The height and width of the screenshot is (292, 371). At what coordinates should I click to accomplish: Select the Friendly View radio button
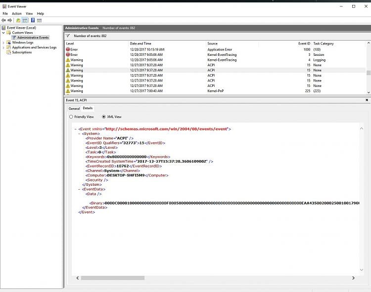coord(71,117)
